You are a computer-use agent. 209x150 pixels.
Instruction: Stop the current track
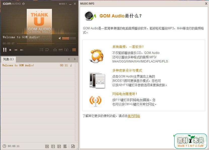(x=10, y=50)
